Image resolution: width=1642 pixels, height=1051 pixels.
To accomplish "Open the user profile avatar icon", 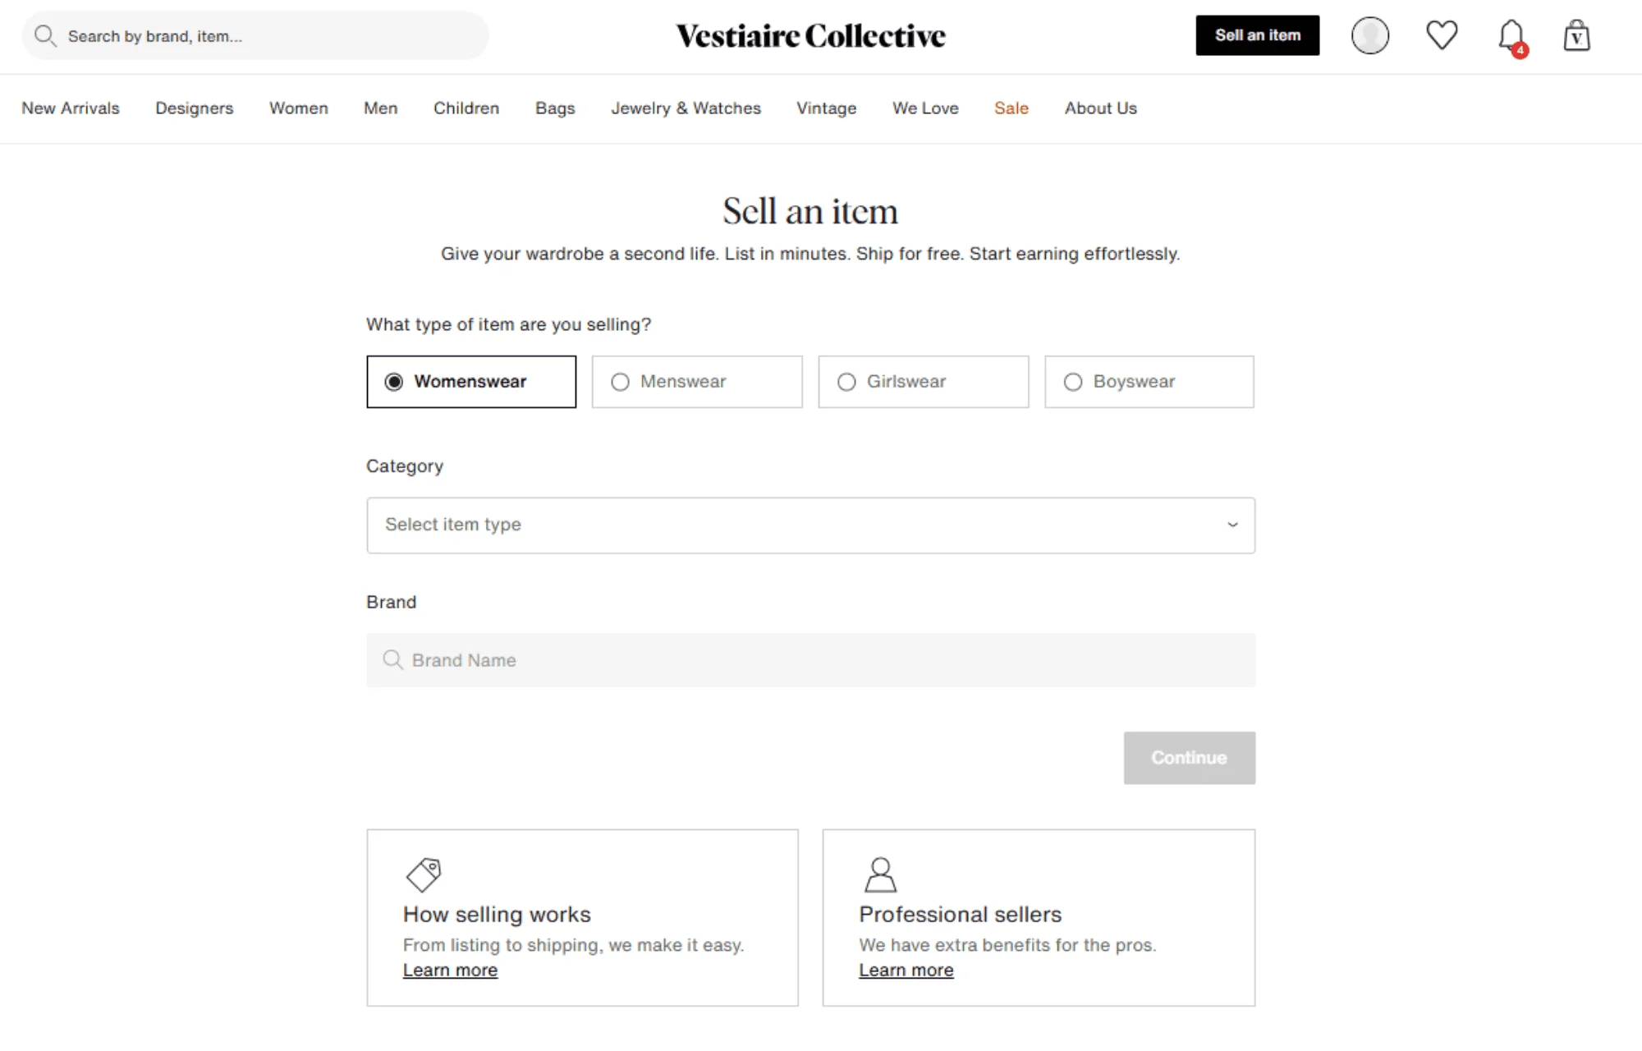I will coord(1369,36).
